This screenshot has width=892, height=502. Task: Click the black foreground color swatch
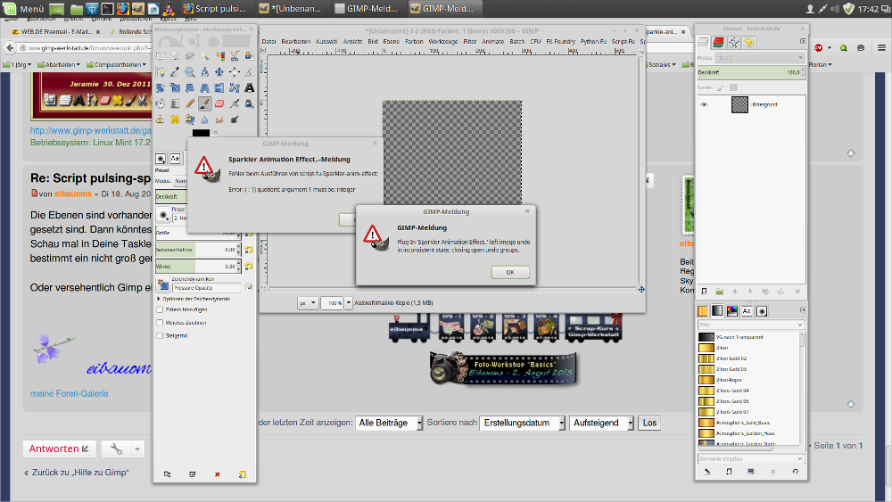point(200,134)
